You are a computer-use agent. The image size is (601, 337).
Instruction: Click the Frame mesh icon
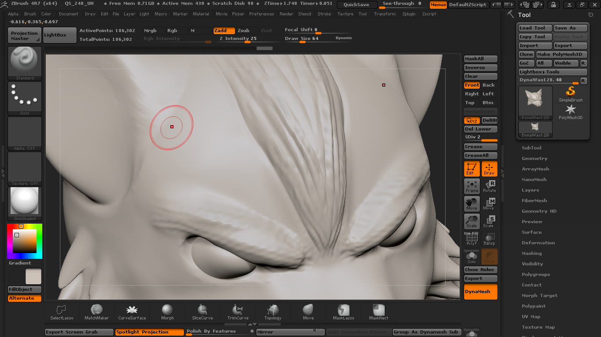[x=472, y=186]
